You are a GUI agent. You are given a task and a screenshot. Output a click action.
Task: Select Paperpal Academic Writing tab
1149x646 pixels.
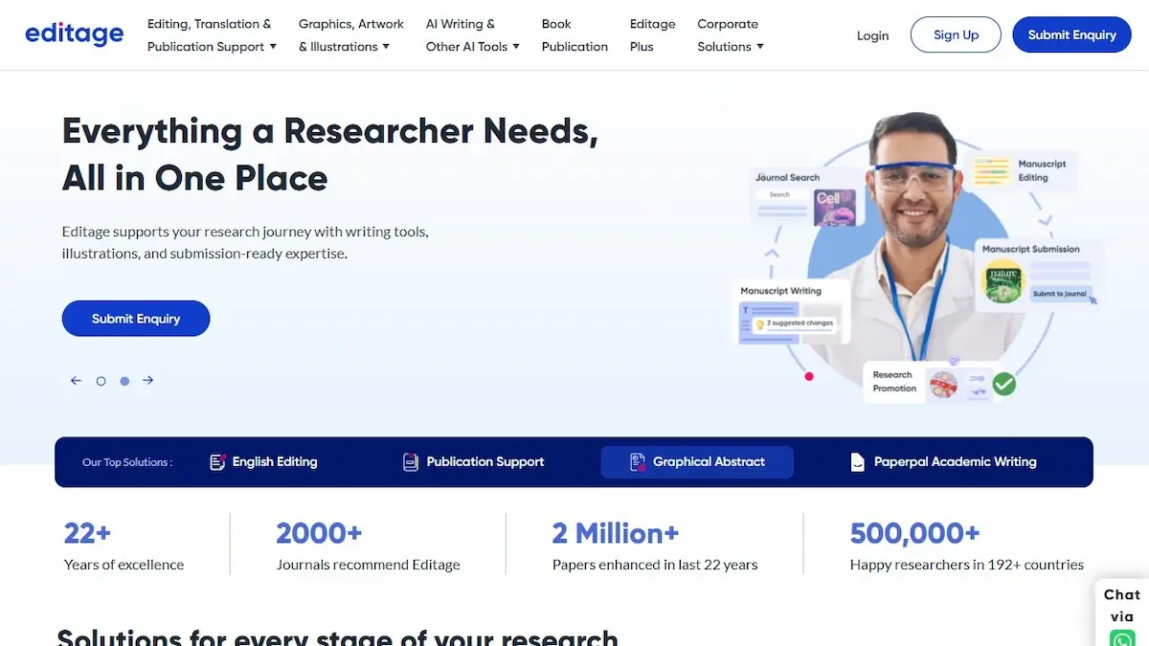pos(943,461)
